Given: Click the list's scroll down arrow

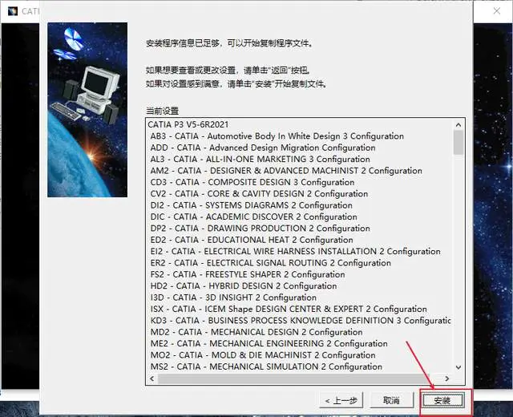Looking at the screenshot, I should [458, 367].
